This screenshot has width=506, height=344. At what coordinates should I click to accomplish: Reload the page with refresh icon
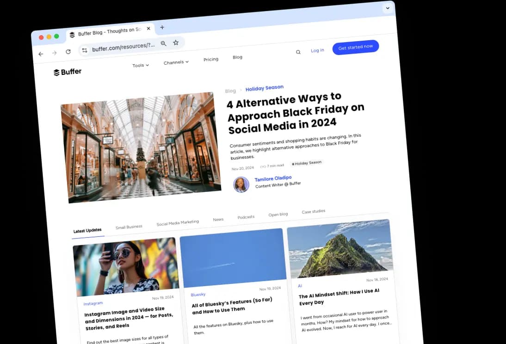[x=68, y=52]
